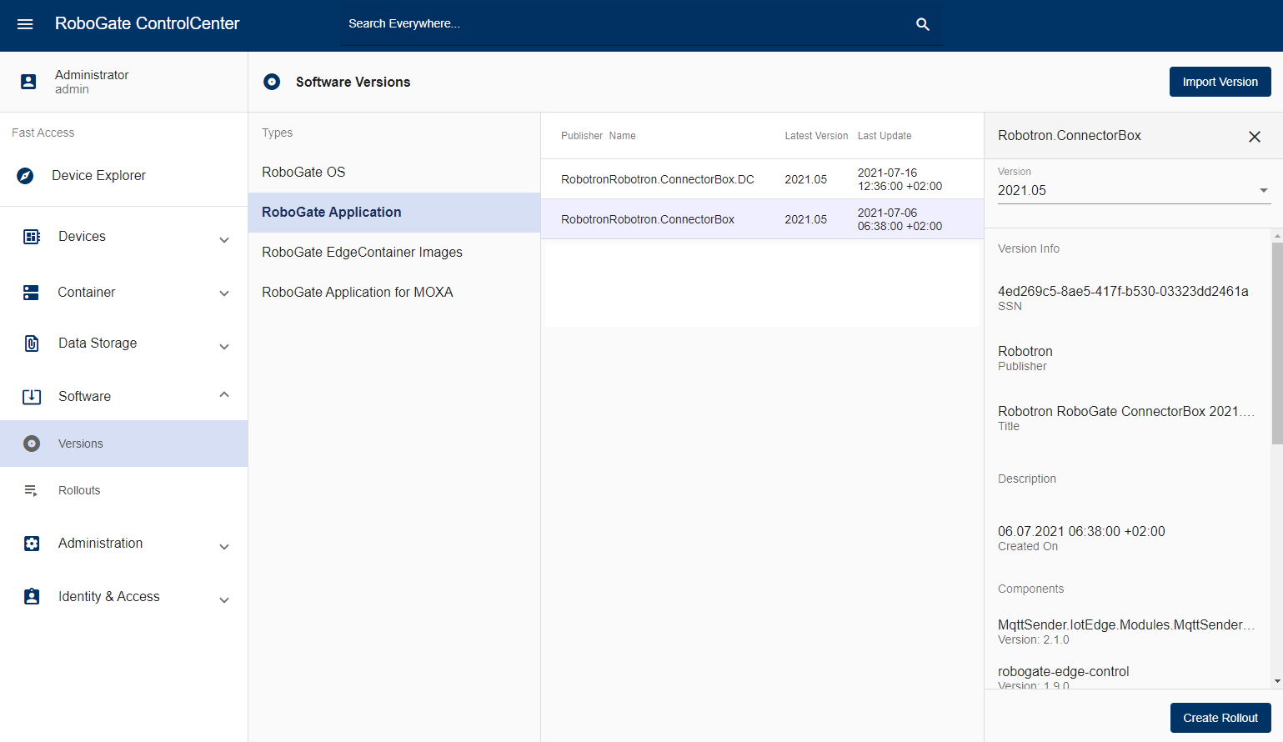Click the Container menu icon

(31, 293)
